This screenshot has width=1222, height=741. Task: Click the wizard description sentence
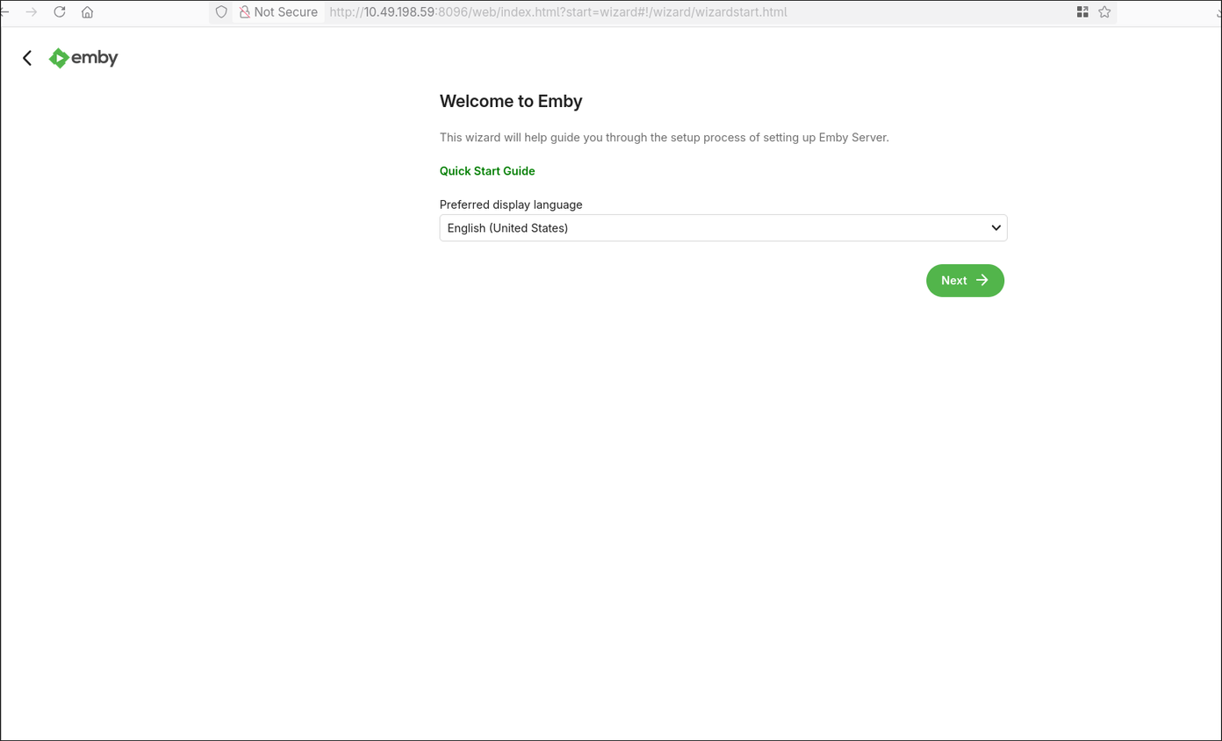point(665,138)
